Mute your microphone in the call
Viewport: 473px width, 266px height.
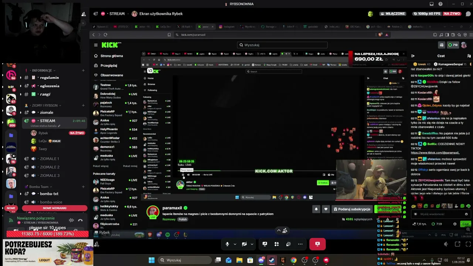tap(227, 244)
